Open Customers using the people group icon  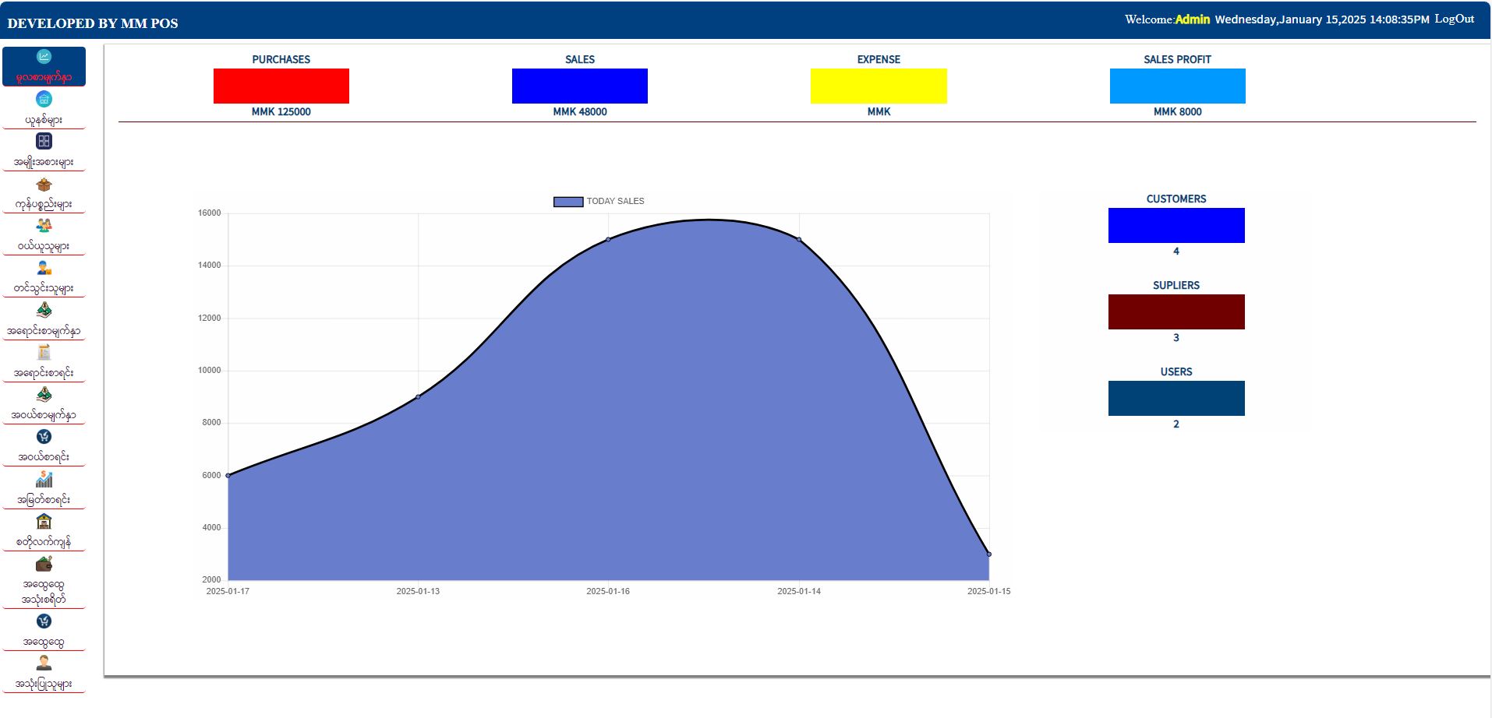pyautogui.click(x=44, y=226)
